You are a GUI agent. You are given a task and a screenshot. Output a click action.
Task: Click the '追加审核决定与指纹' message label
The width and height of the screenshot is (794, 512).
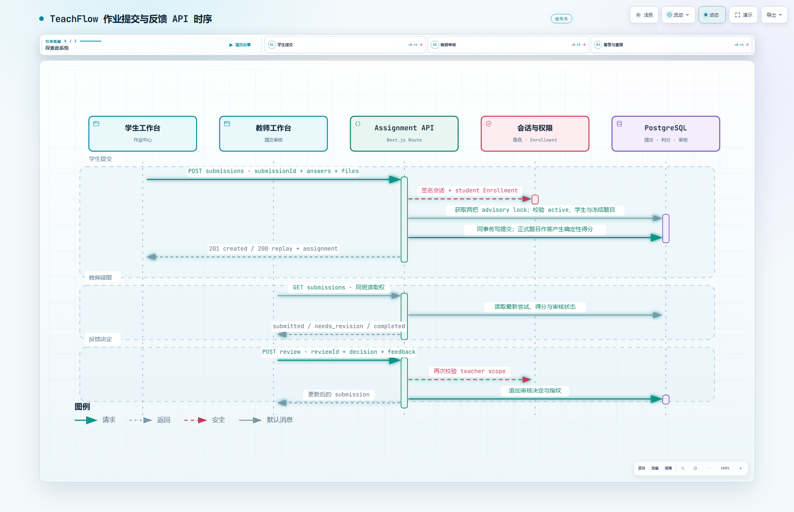pyautogui.click(x=535, y=391)
